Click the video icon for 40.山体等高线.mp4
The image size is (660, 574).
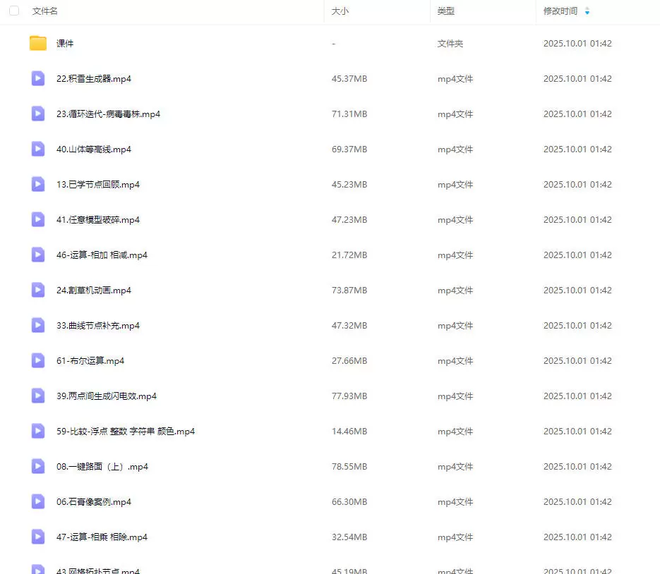click(x=38, y=149)
